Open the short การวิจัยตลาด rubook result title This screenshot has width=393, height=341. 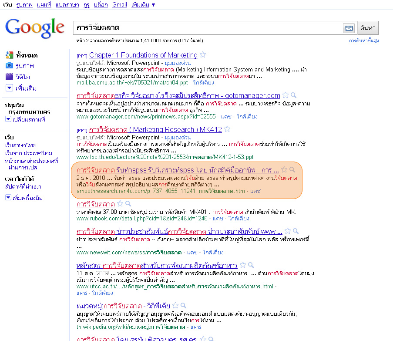click(x=95, y=204)
